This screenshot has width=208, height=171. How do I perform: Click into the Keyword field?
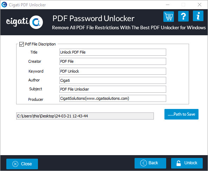pyautogui.click(x=113, y=71)
